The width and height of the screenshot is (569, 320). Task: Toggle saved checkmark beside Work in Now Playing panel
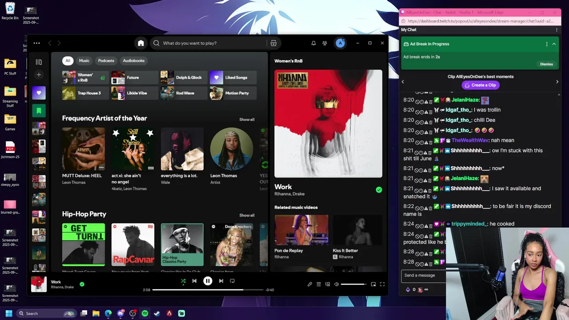pos(379,190)
